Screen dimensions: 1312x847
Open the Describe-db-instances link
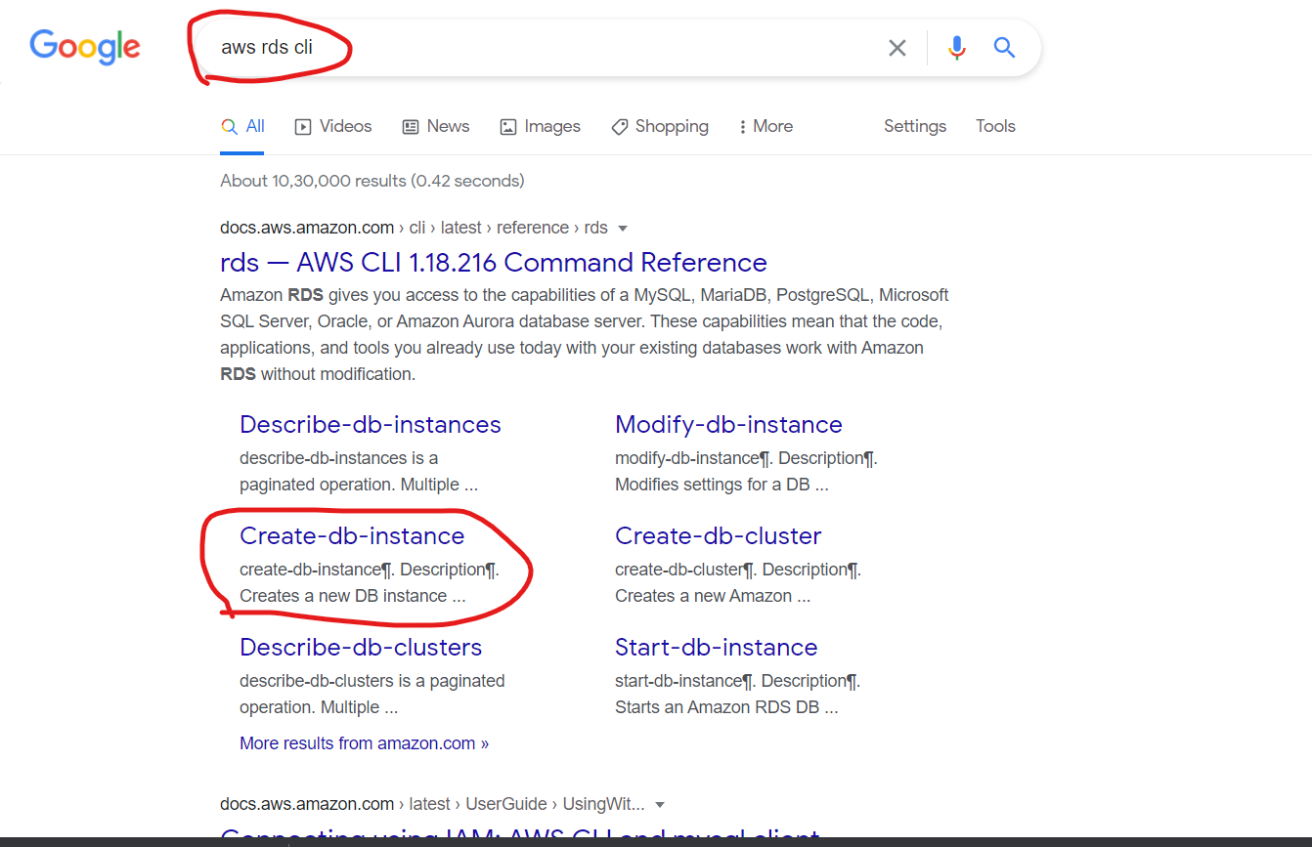[370, 425]
